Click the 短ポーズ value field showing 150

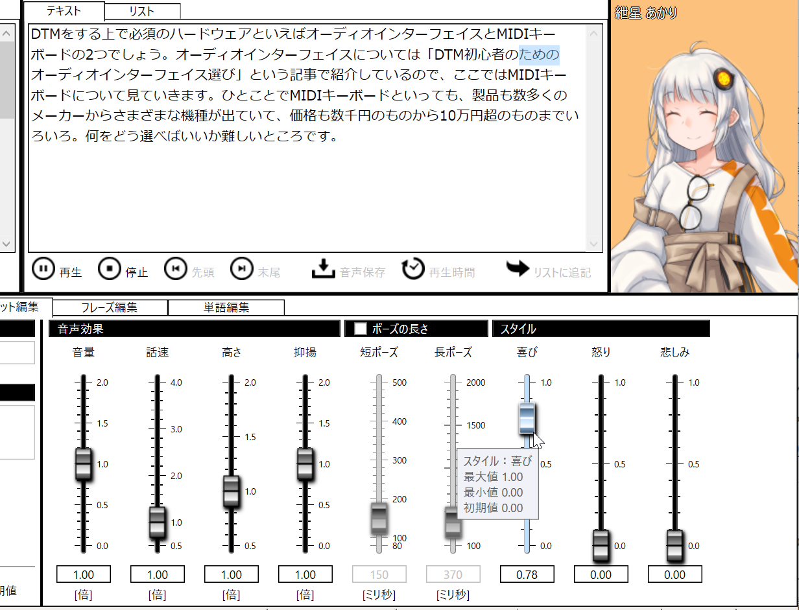point(379,574)
